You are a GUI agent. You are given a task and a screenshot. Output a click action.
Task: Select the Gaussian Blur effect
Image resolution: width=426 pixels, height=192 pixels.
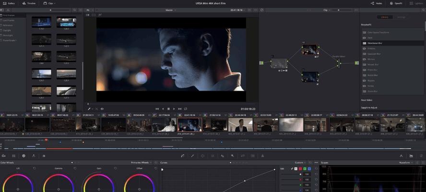(x=393, y=54)
